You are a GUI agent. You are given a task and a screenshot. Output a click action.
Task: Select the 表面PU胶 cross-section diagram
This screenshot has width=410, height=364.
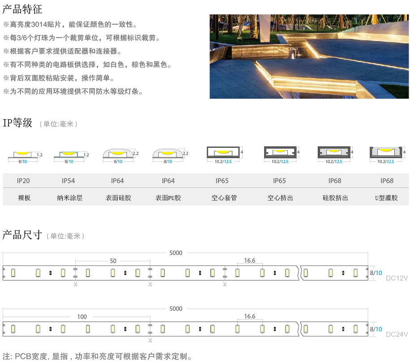[168, 154]
